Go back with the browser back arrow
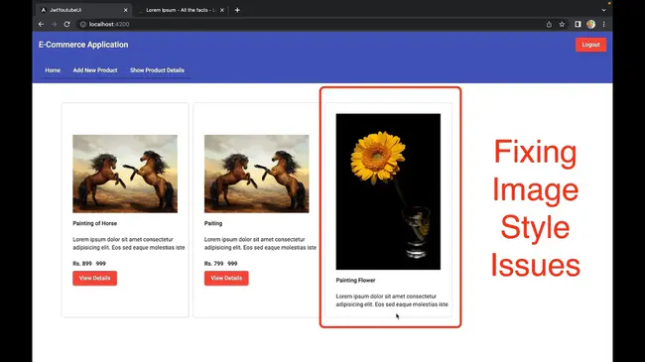 coord(41,24)
